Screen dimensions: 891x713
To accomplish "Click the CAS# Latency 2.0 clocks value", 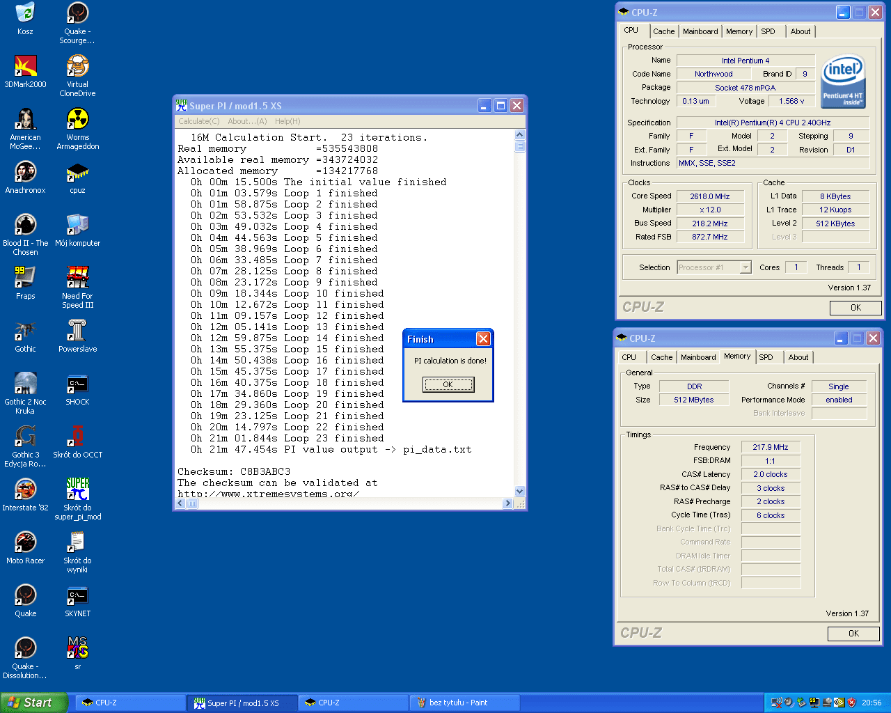I will [x=771, y=474].
